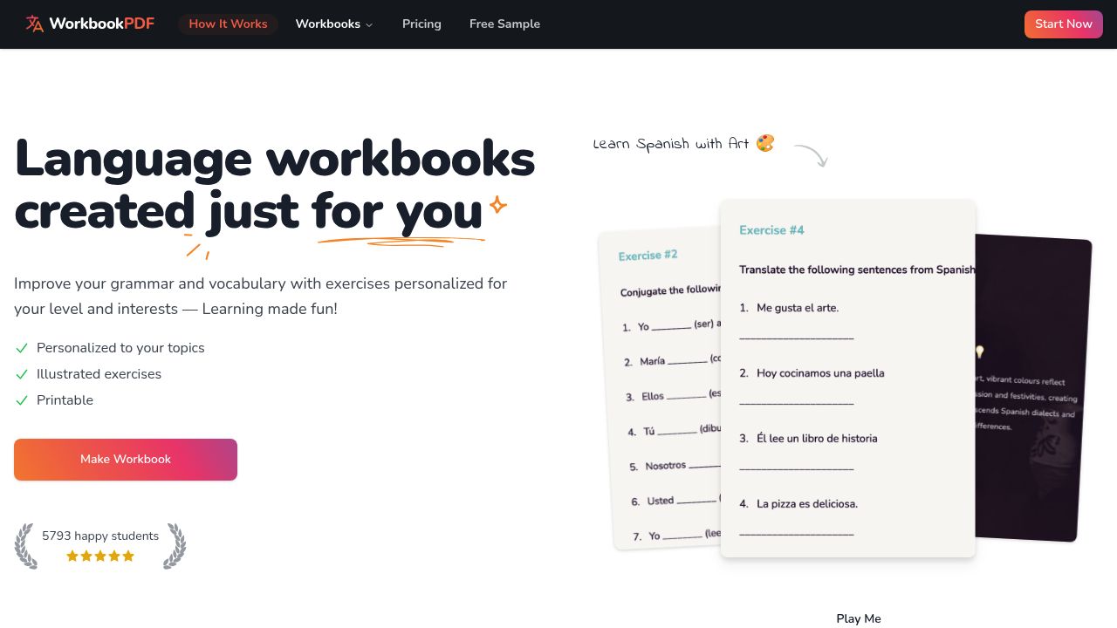
Task: Click the artist palette emoji
Action: (765, 143)
